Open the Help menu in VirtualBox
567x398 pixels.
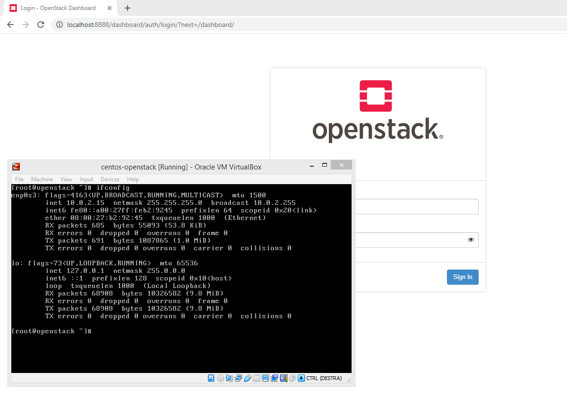click(133, 179)
